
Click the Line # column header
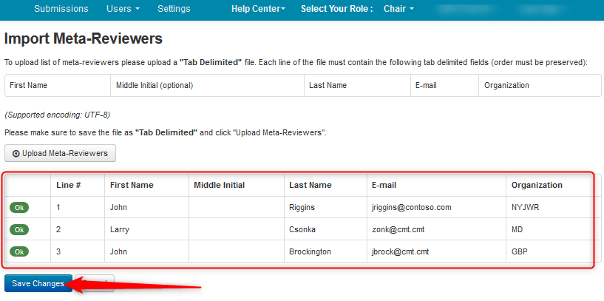point(69,185)
